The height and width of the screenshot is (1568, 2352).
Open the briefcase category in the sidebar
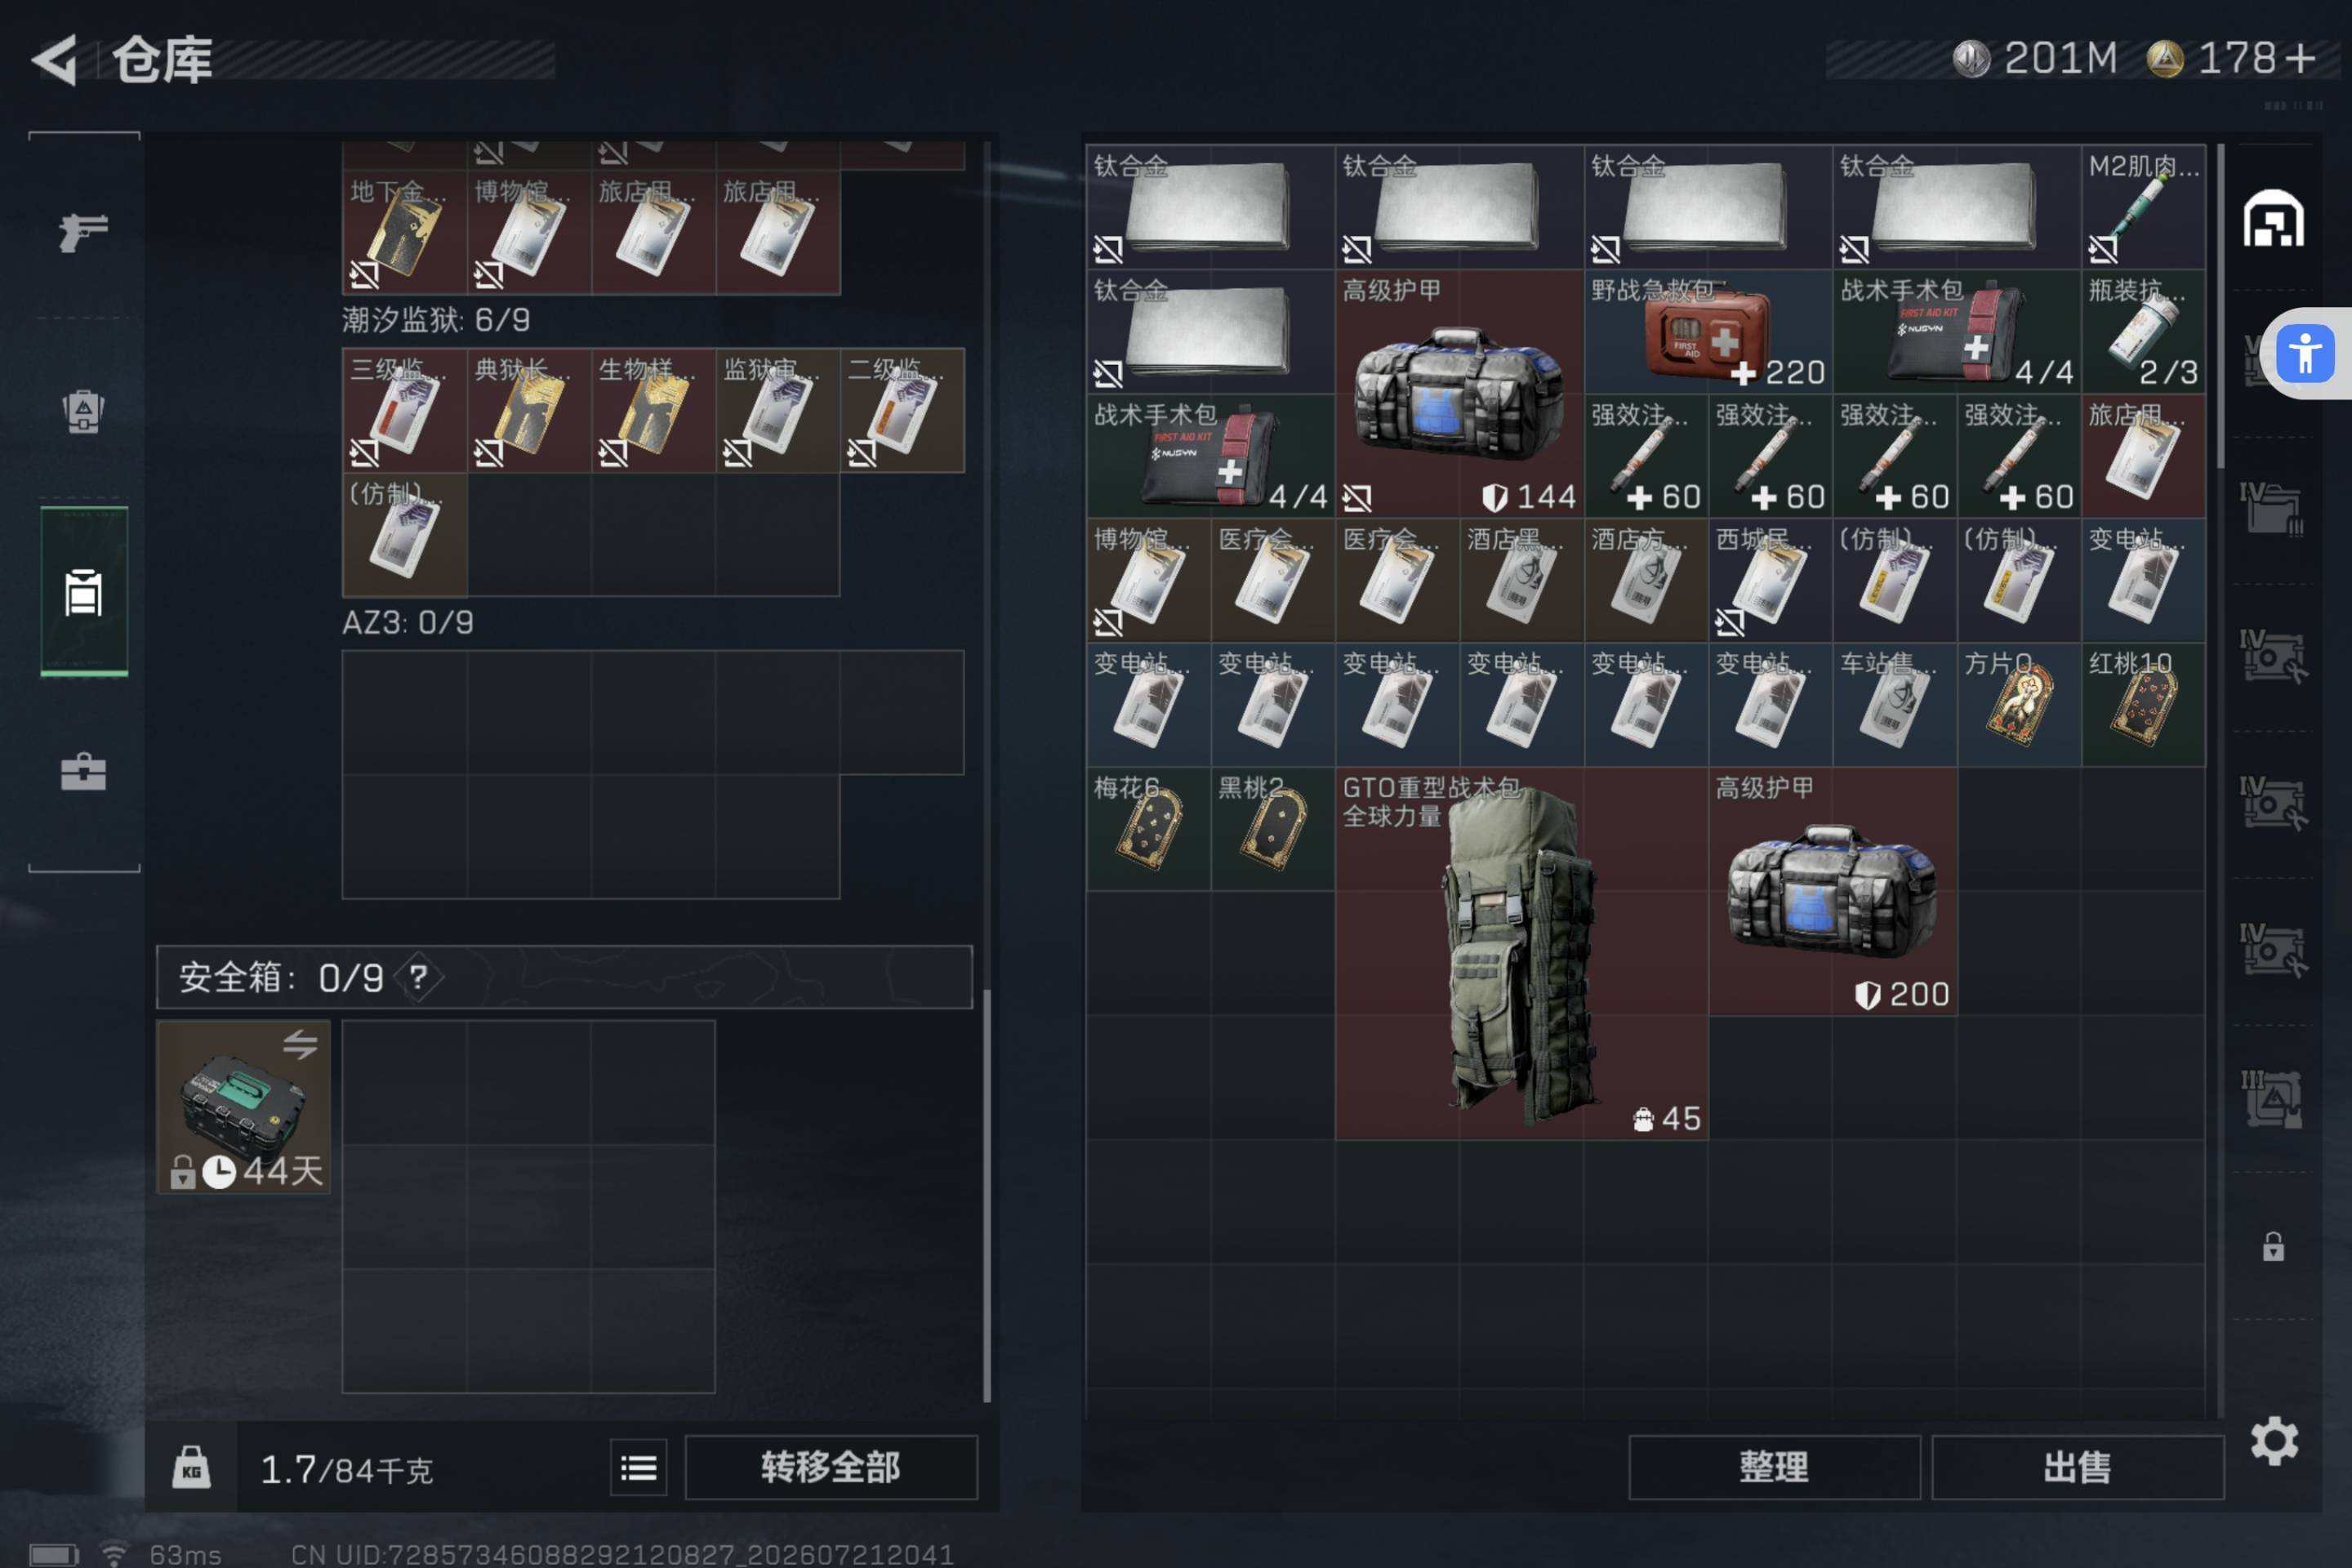(x=84, y=772)
